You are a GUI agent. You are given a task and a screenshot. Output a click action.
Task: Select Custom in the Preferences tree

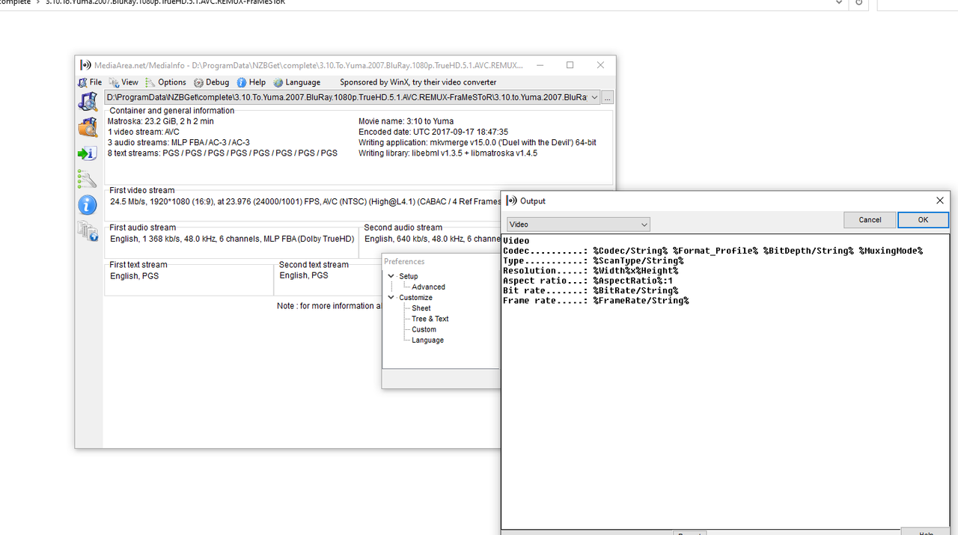(424, 329)
